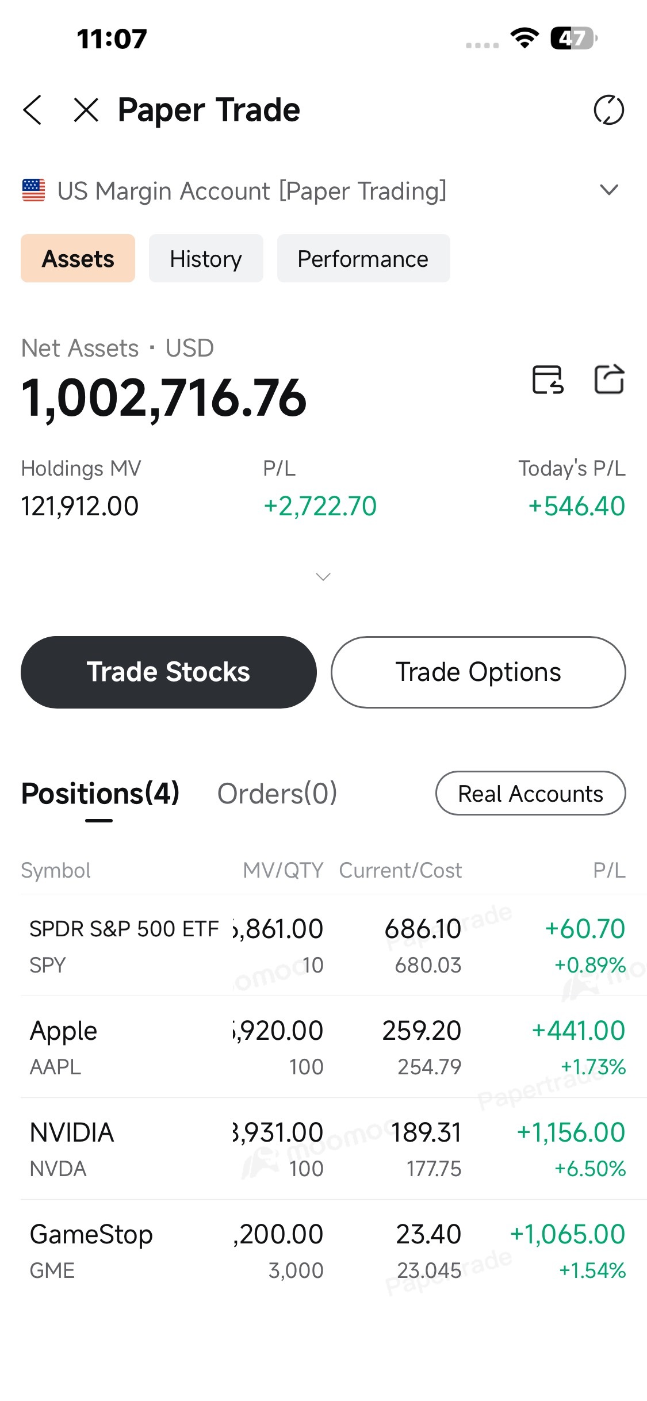Tap the back arrow icon
The width and height of the screenshot is (647, 1401).
coord(33,110)
